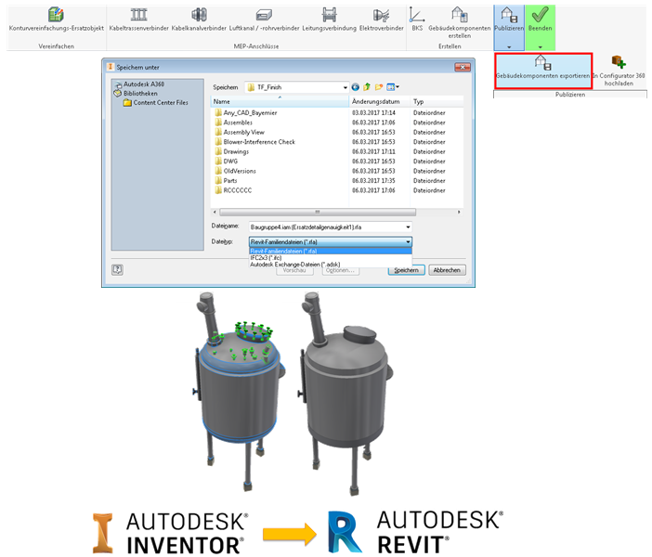652x557 pixels.
Task: Sort by Änderungsdatum column header
Action: (x=379, y=101)
